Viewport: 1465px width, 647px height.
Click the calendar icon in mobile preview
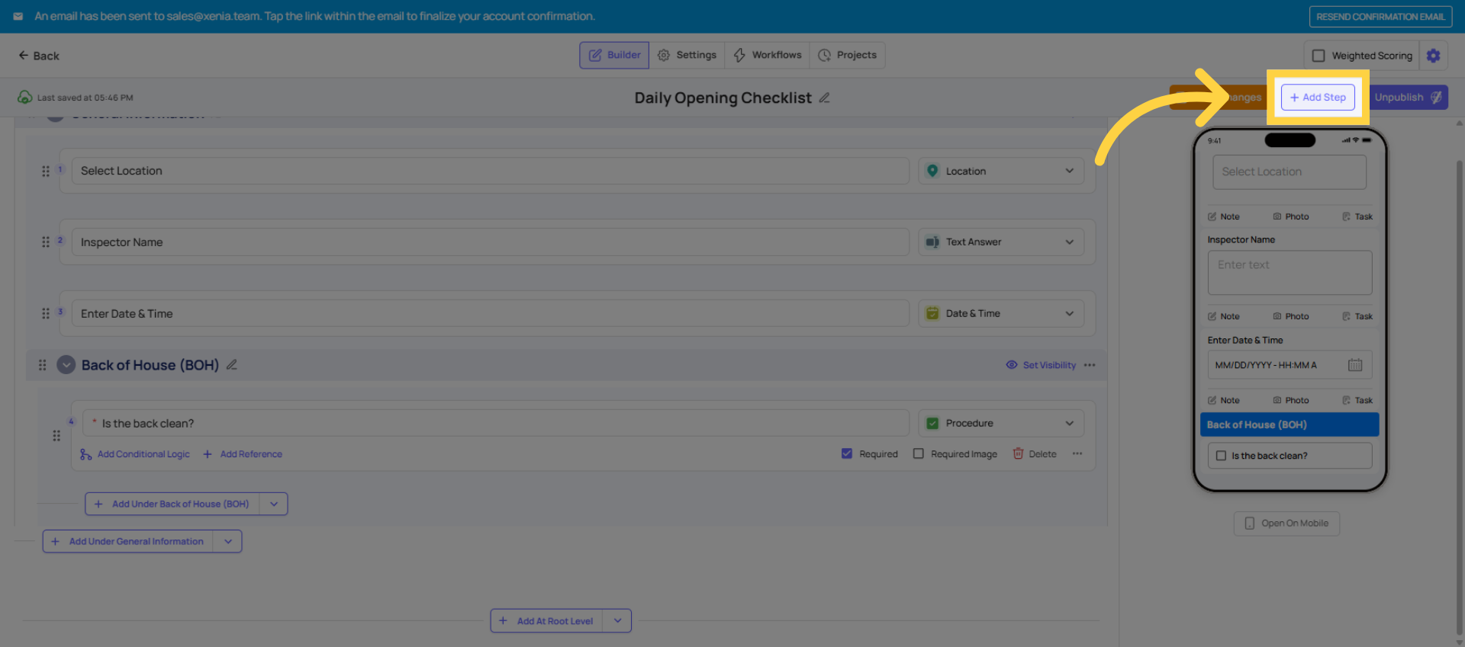pos(1355,365)
